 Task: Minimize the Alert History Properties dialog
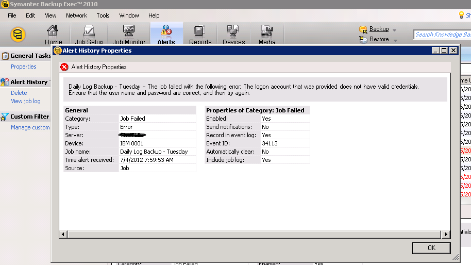point(435,51)
